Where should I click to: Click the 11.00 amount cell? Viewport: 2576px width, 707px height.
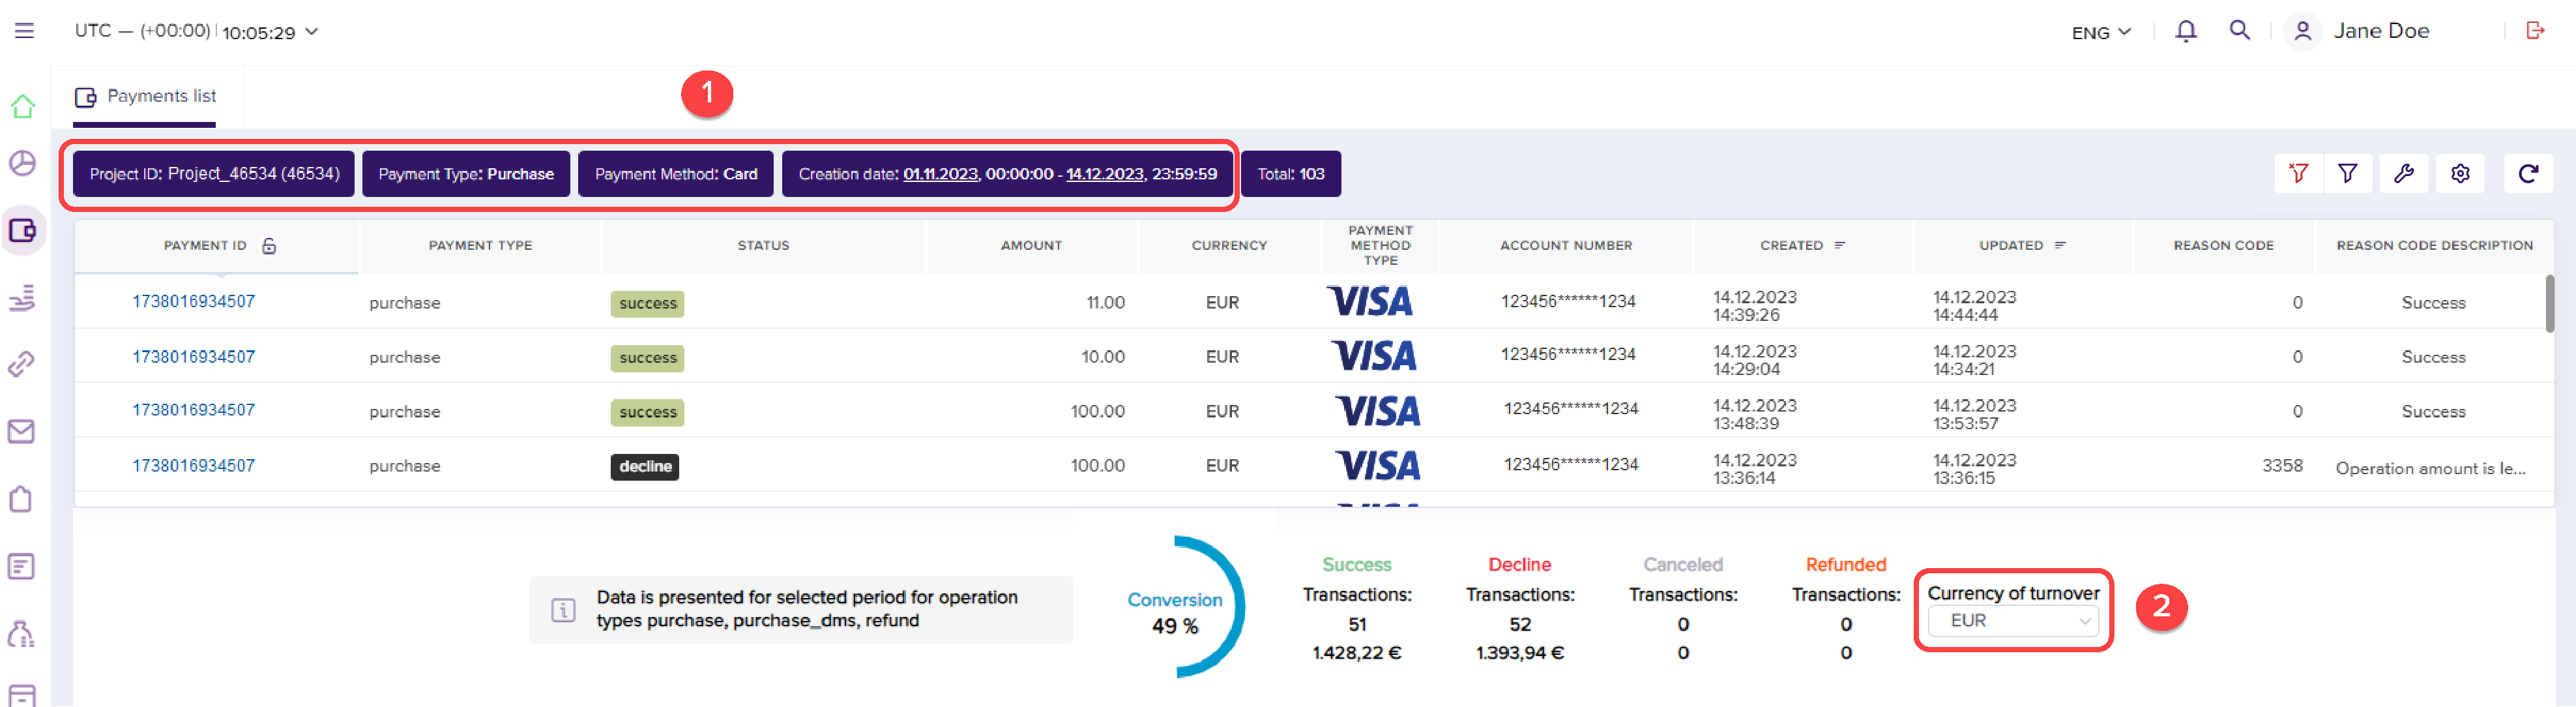[x=1105, y=302]
